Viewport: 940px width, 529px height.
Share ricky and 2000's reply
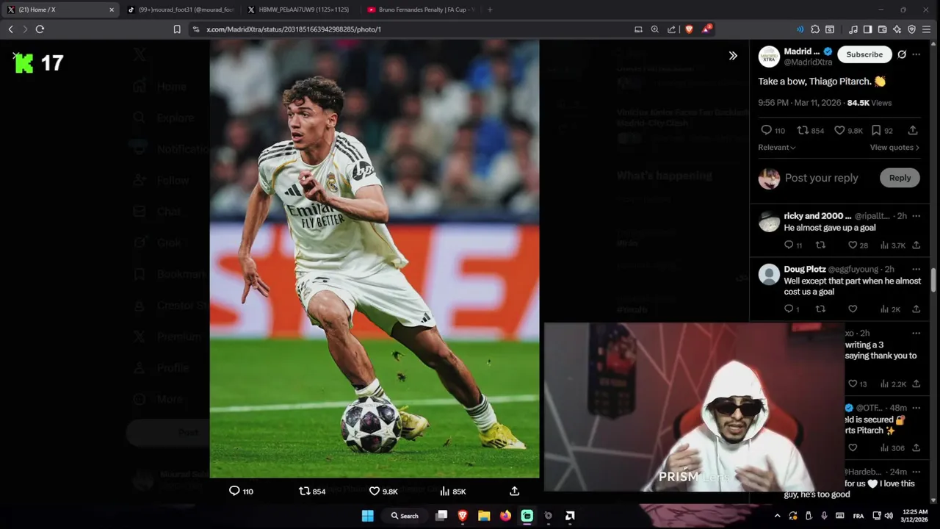(916, 245)
